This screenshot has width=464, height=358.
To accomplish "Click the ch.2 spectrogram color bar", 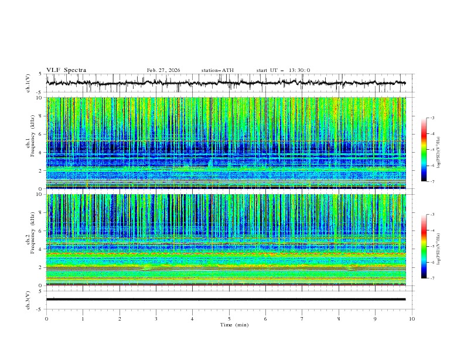I will click(x=424, y=246).
